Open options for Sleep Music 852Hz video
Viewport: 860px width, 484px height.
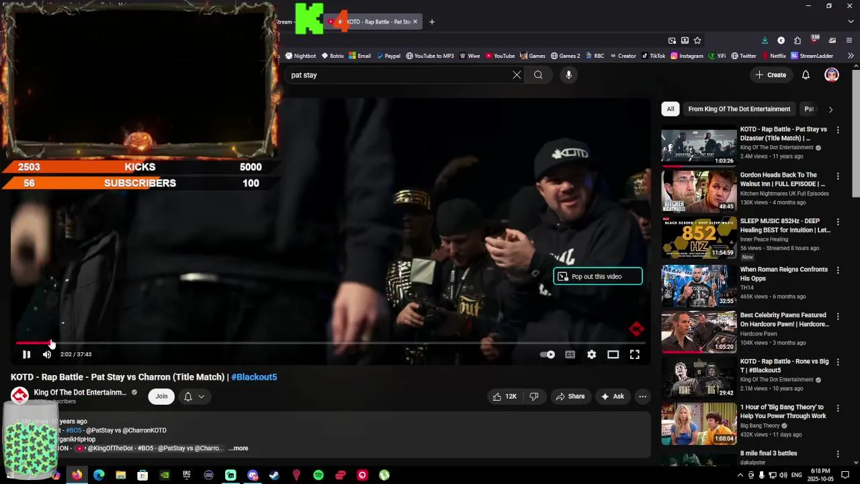pyautogui.click(x=837, y=222)
